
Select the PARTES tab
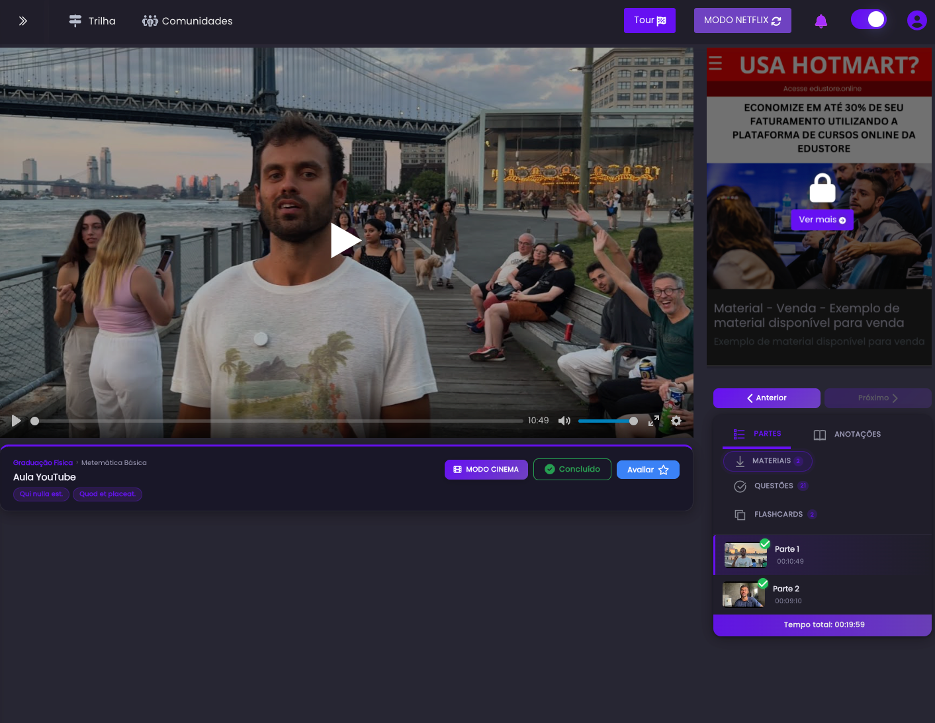[758, 435]
